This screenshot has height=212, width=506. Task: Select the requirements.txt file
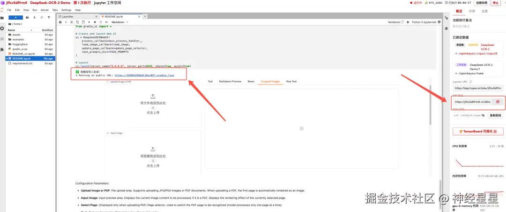(x=30, y=64)
